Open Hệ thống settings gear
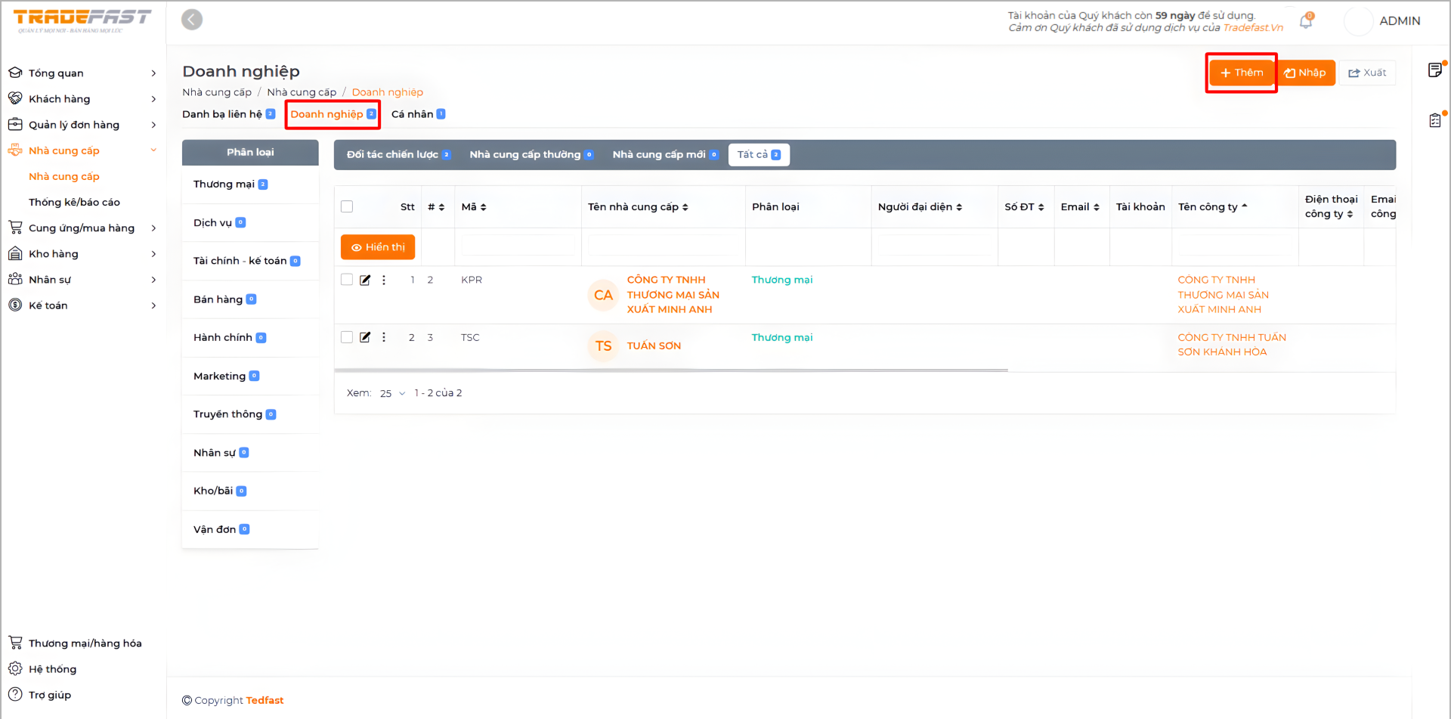 pyautogui.click(x=15, y=669)
